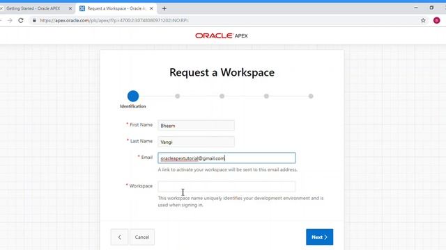
Task: Click the address bar URL
Action: 114,20
